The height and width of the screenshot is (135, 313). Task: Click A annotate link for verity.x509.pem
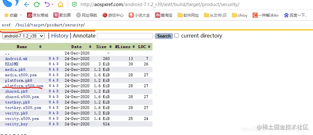pyautogui.click(x=54, y=118)
